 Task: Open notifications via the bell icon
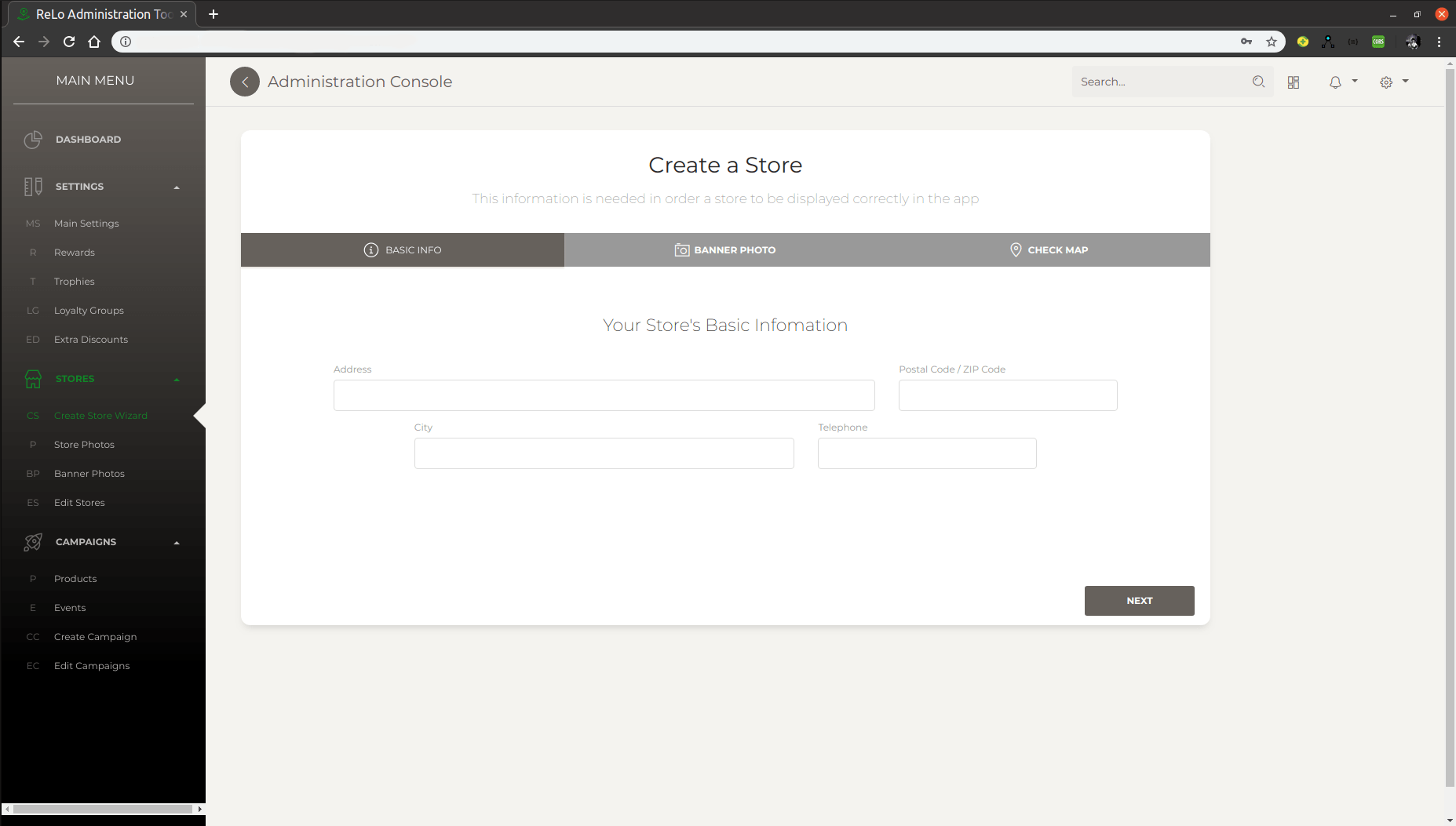pyautogui.click(x=1334, y=82)
